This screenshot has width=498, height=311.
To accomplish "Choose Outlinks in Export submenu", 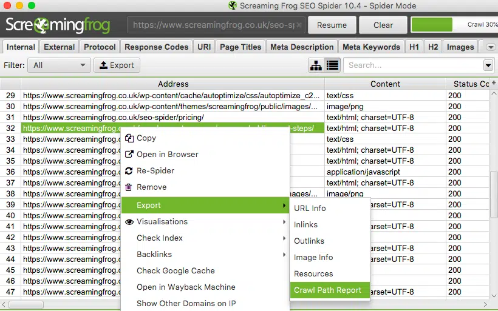I will (330, 241).
